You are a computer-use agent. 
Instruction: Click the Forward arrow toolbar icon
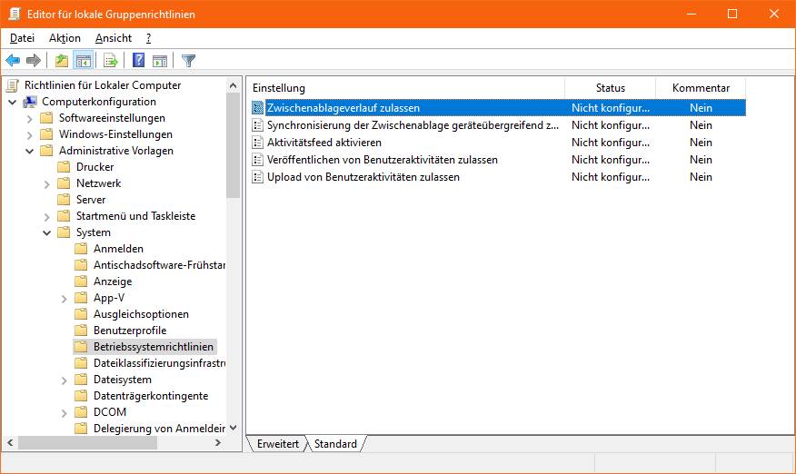tap(34, 61)
